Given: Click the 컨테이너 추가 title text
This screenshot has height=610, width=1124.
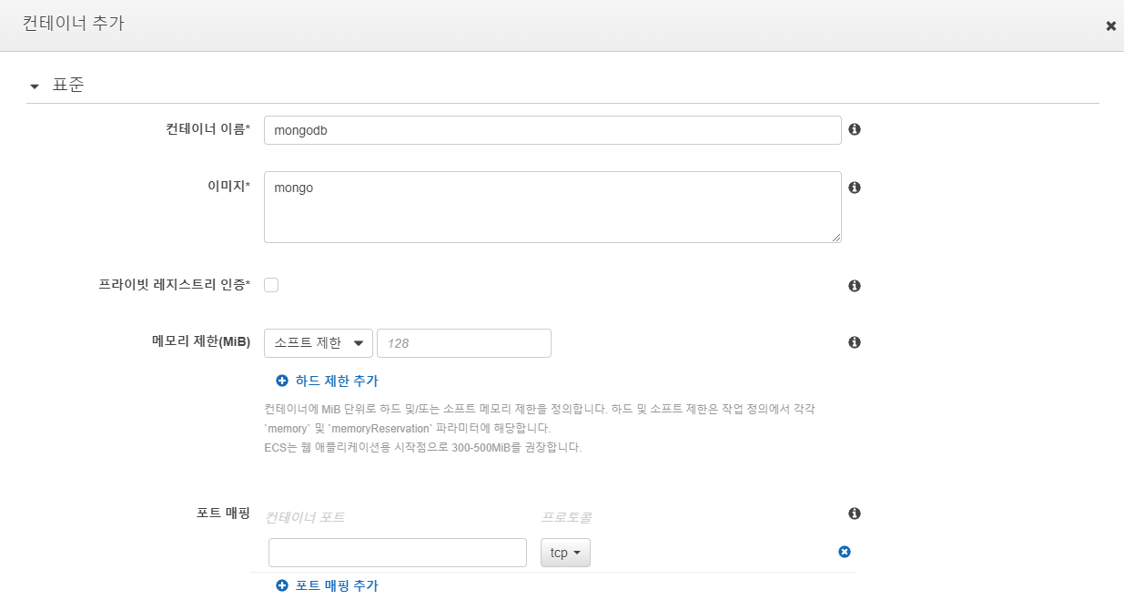Looking at the screenshot, I should coord(74,24).
